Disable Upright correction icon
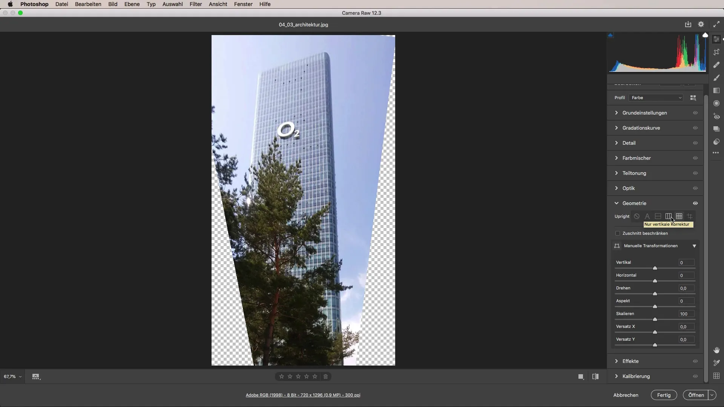 [637, 216]
